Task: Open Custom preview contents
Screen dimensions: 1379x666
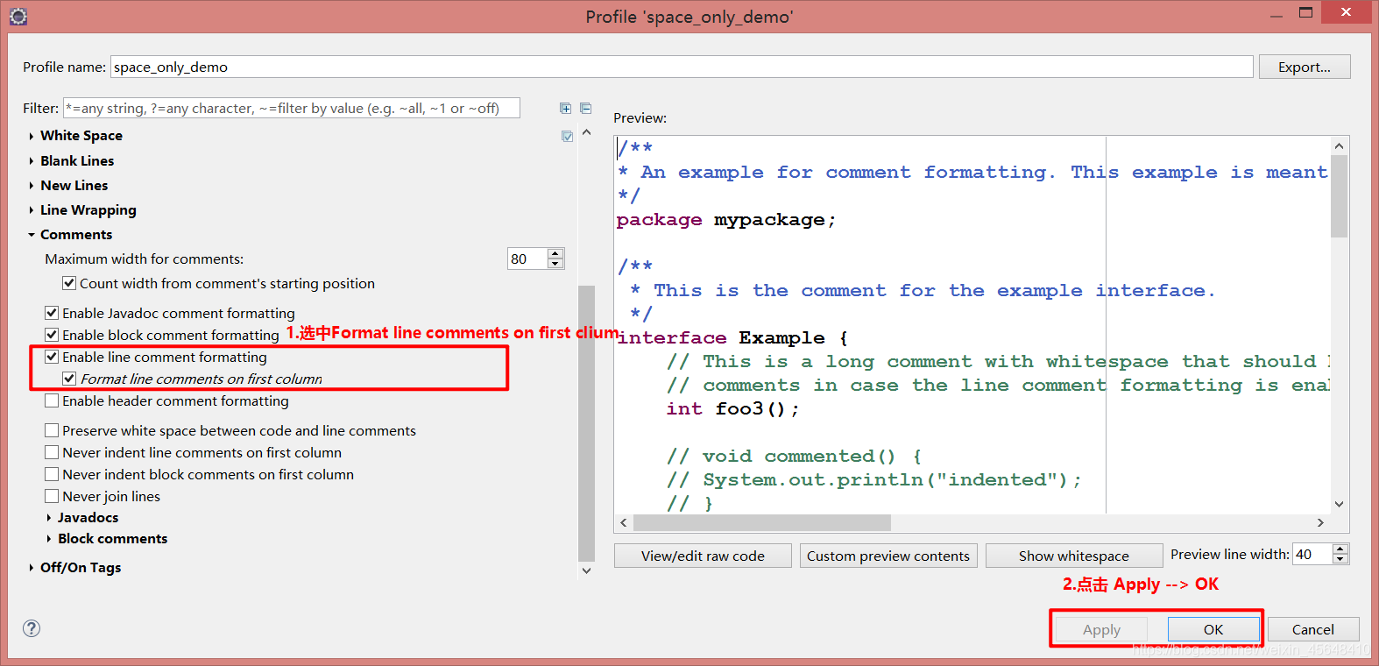Action: pos(888,556)
